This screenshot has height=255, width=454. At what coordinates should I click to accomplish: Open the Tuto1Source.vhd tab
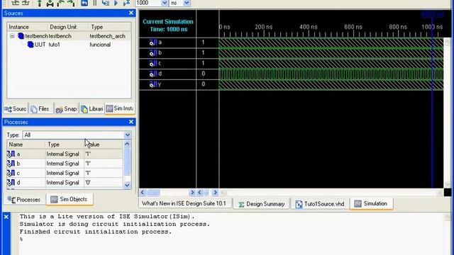[320, 204]
